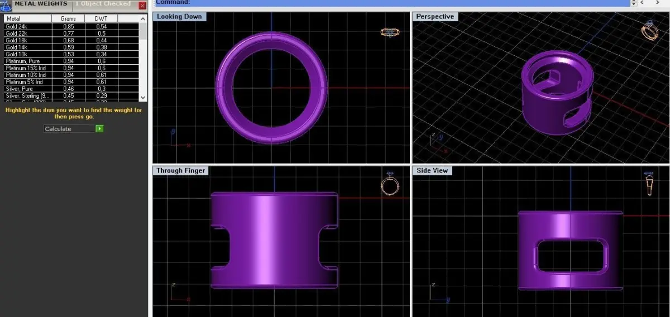Select the Platinum, Pure row
The width and height of the screenshot is (670, 317).
click(71, 61)
